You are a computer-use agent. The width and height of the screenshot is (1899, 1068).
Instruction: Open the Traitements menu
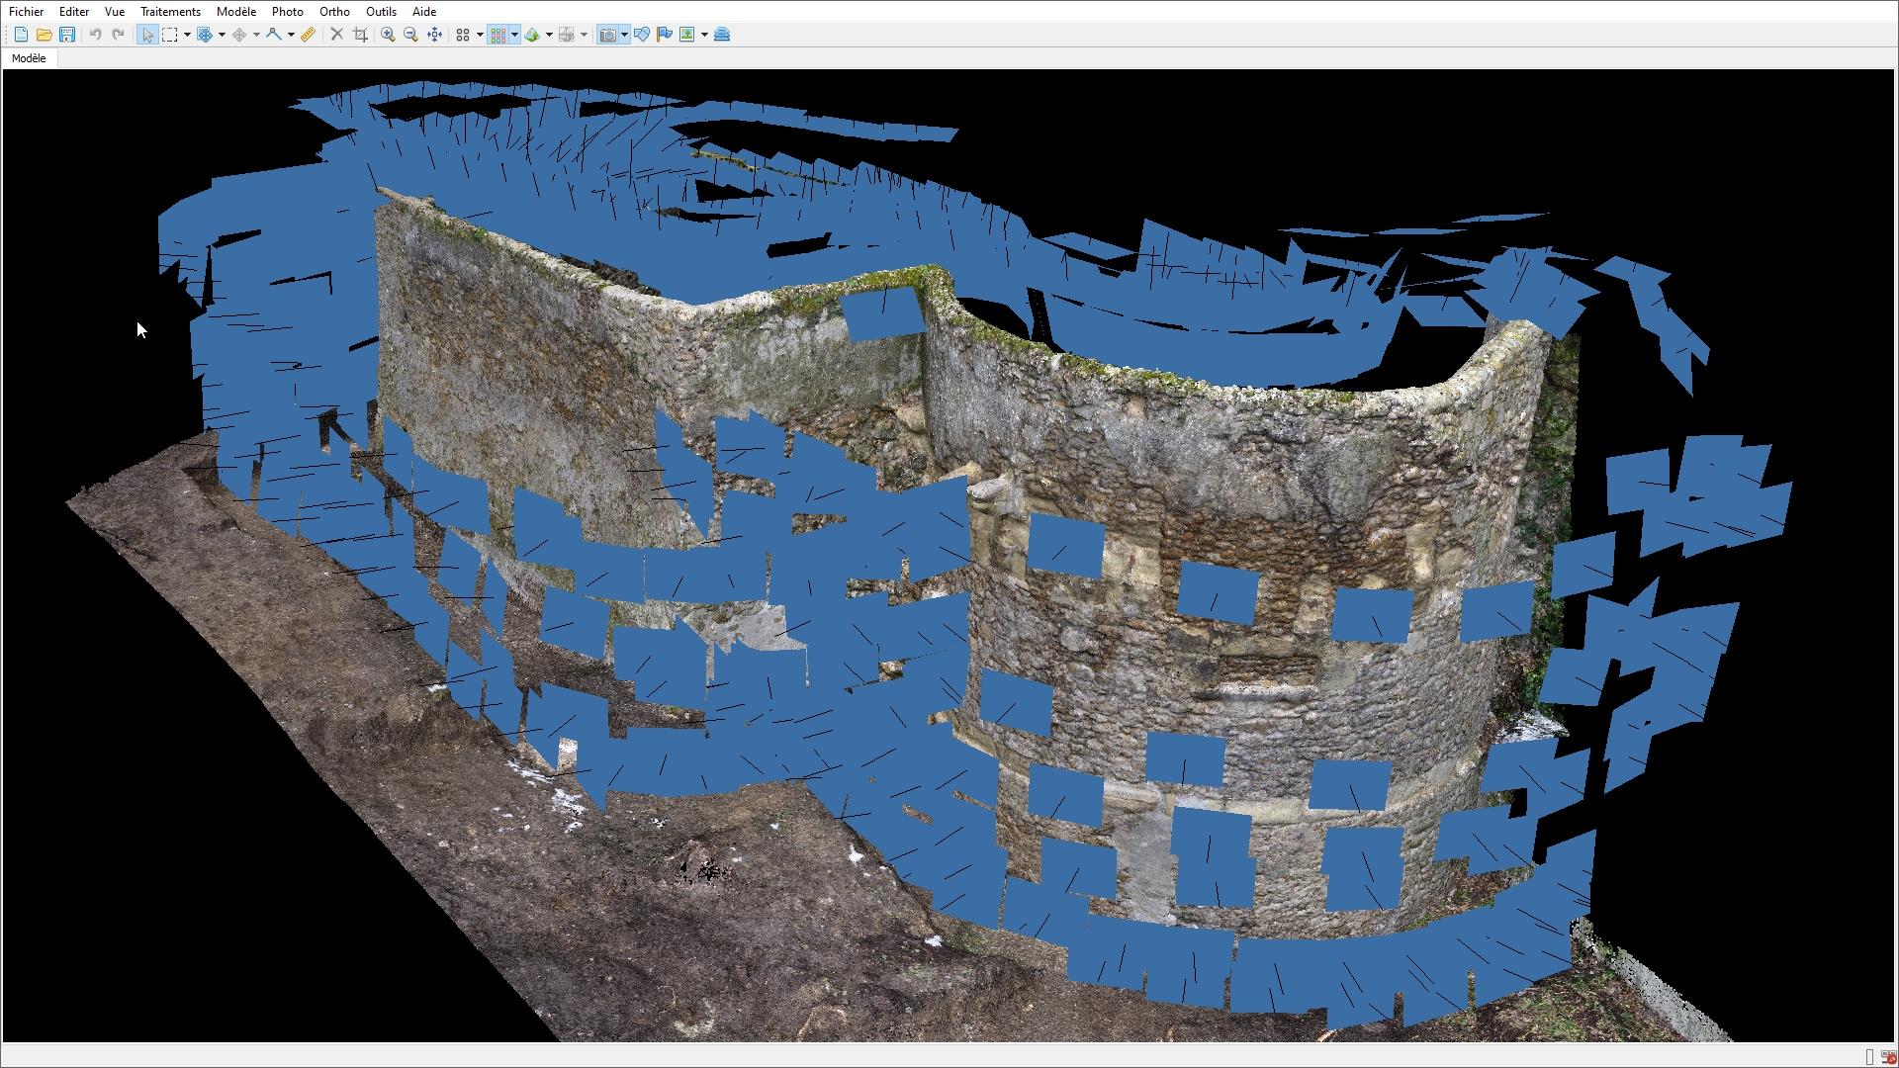[170, 12]
